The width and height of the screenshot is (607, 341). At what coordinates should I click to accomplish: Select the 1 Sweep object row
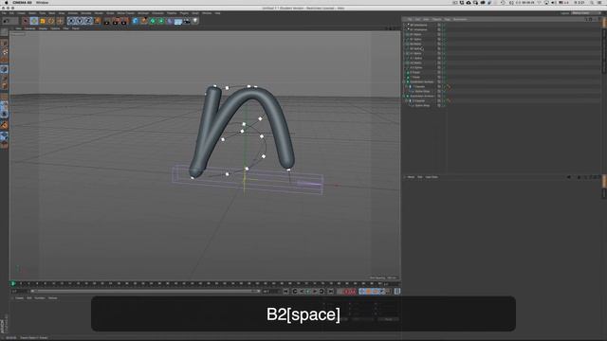point(416,77)
